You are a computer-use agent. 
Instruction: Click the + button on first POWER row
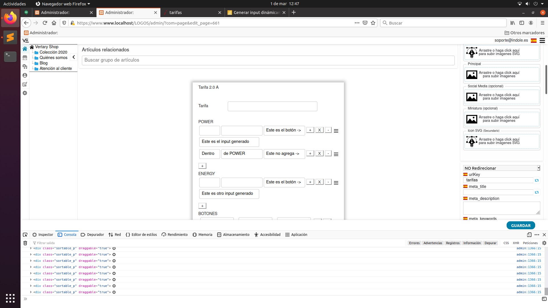tap(310, 130)
